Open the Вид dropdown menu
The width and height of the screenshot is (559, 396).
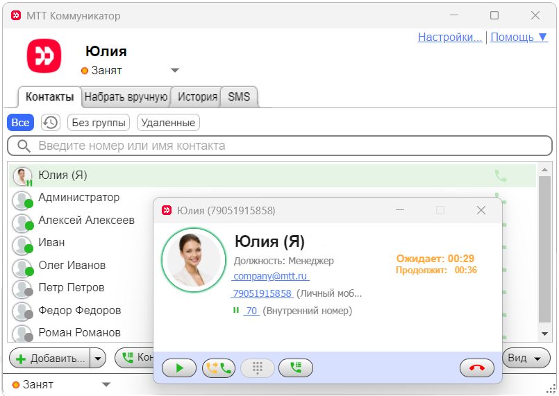click(525, 359)
